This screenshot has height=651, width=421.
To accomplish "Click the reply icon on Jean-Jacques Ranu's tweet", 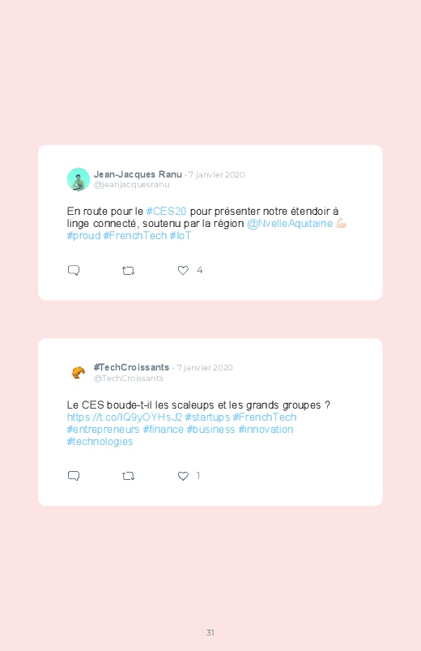I will pos(74,270).
